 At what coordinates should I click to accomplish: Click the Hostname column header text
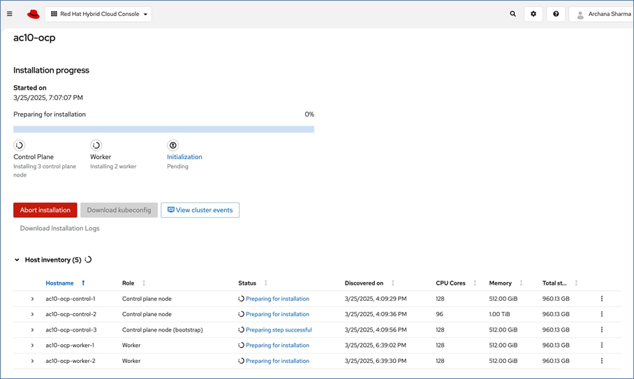tap(59, 283)
